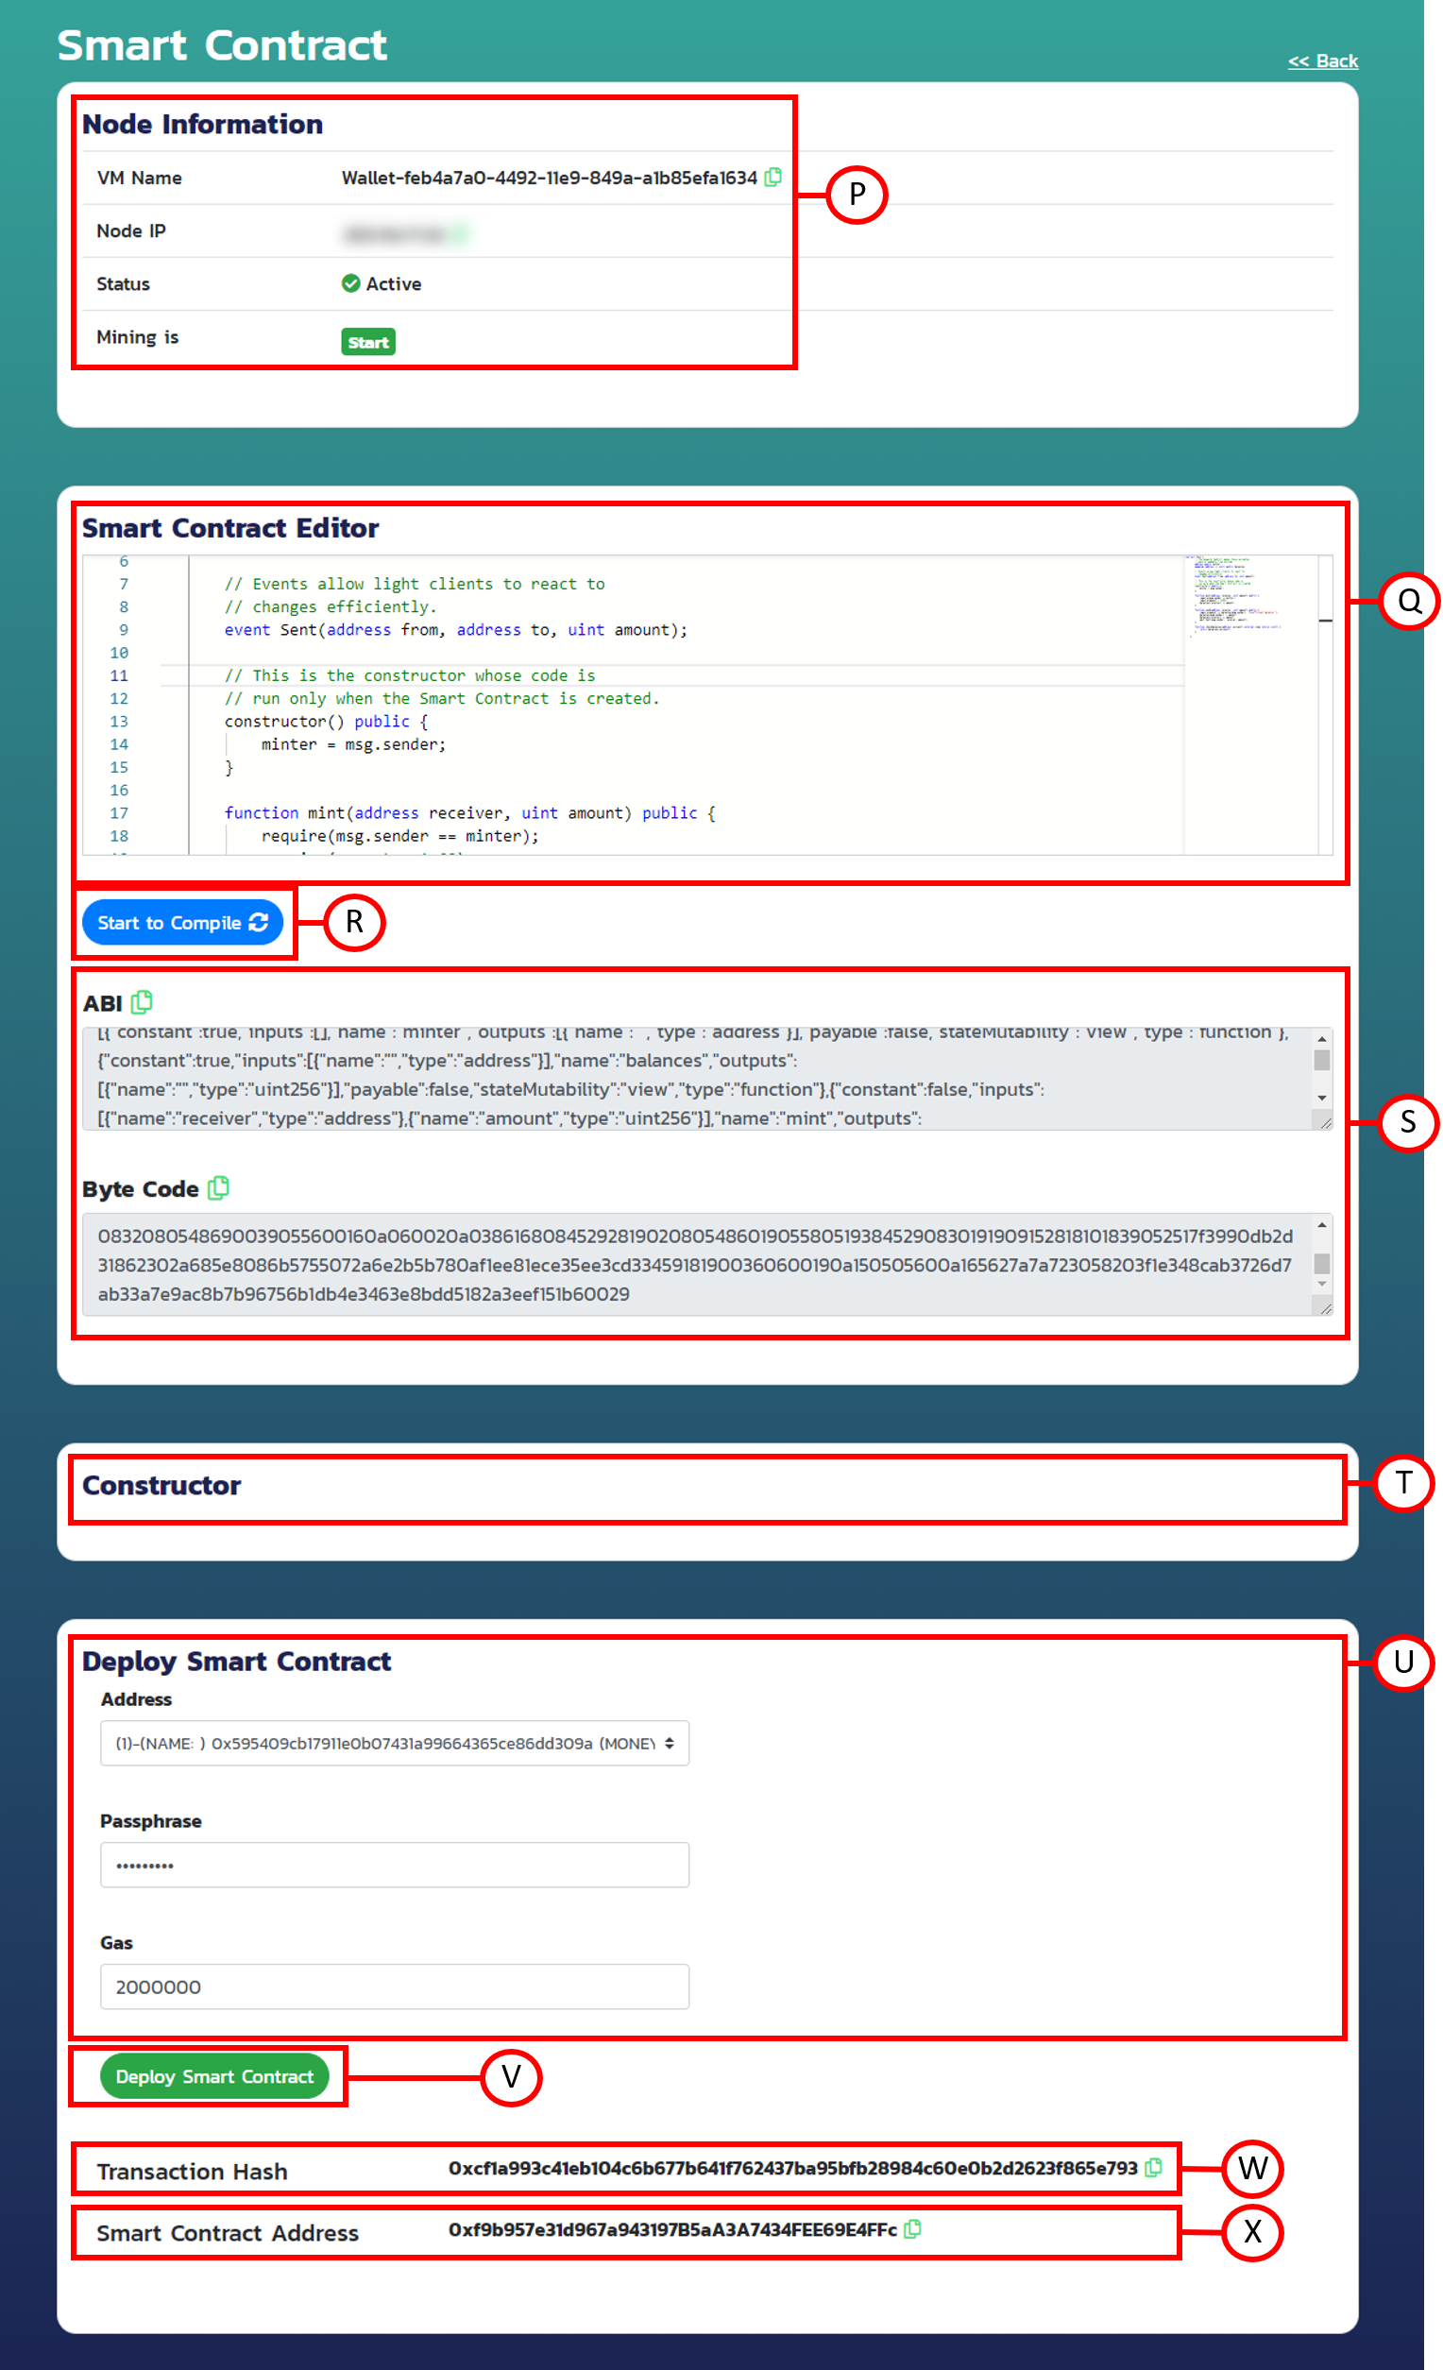Copy the Transaction Hash
This screenshot has height=2370, width=1443.
click(x=1154, y=2167)
